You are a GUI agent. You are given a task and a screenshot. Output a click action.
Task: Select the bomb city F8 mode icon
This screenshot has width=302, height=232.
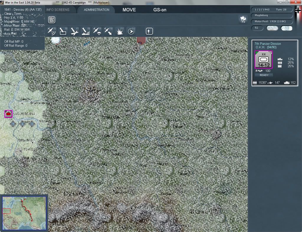coord(86,31)
